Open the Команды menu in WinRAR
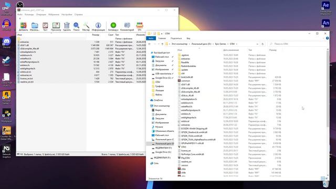 pyautogui.click(x=29, y=15)
